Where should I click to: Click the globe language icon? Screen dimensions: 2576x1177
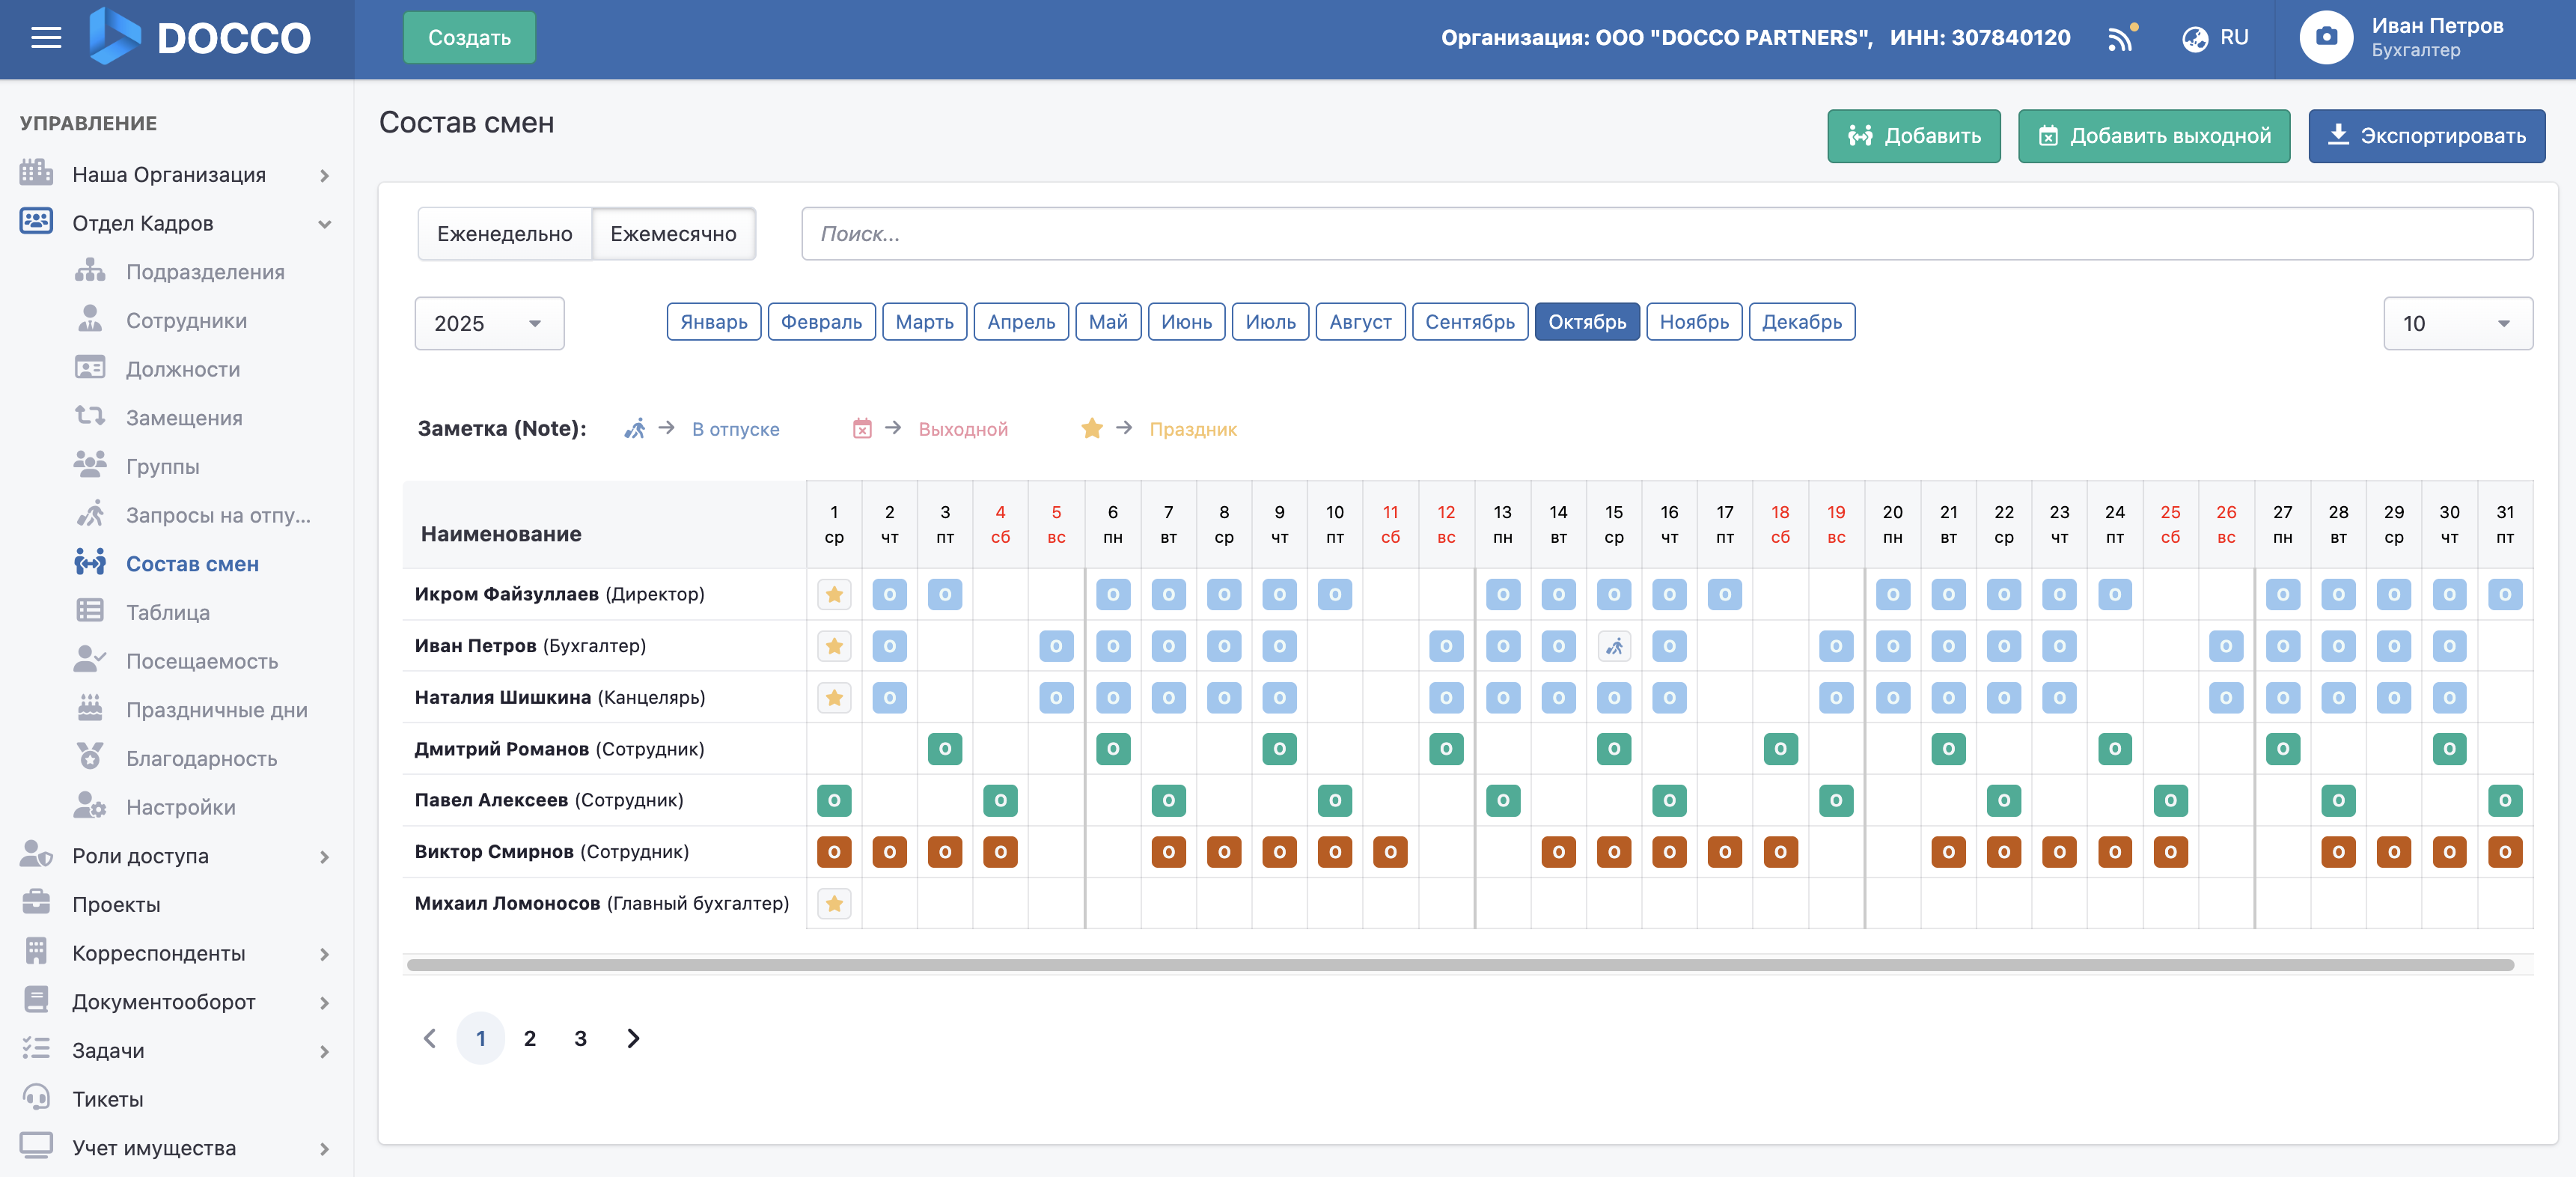pos(2194,38)
